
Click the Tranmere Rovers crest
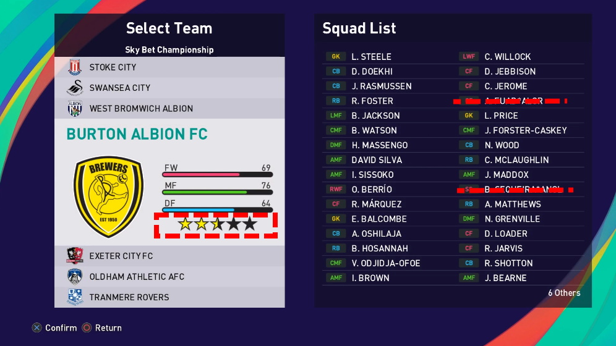75,297
